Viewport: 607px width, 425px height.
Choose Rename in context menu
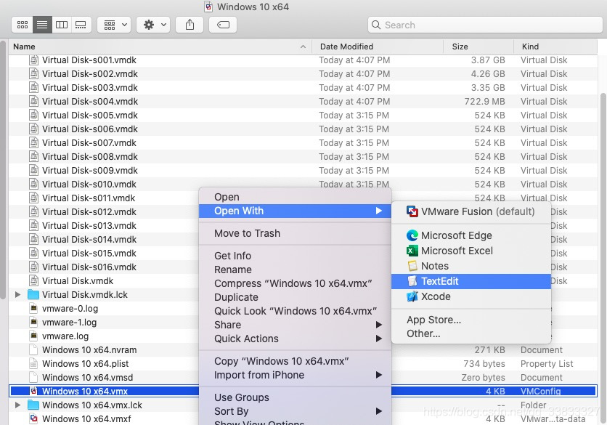click(x=295, y=270)
